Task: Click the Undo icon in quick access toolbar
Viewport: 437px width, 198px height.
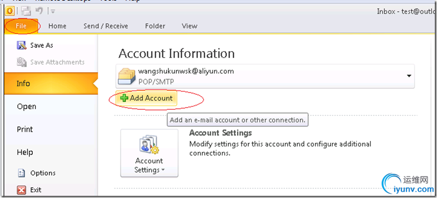Action: point(39,11)
